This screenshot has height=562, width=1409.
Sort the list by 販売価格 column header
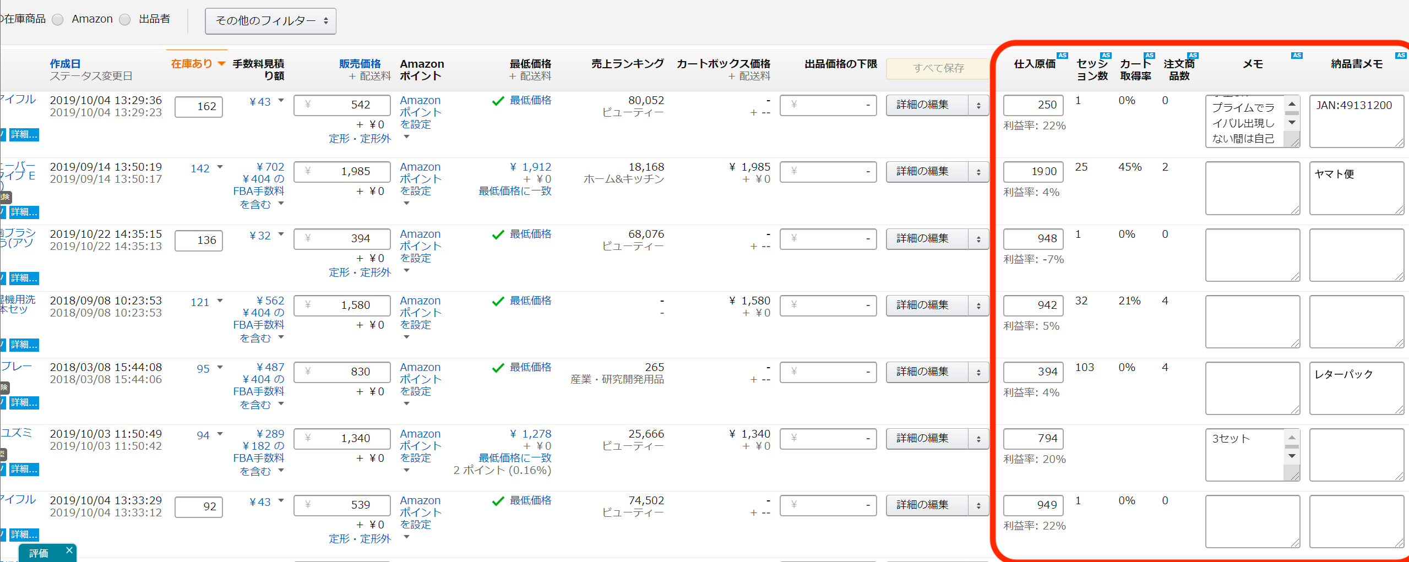pyautogui.click(x=360, y=64)
